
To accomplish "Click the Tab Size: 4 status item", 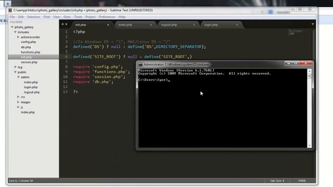I will click(277, 181).
